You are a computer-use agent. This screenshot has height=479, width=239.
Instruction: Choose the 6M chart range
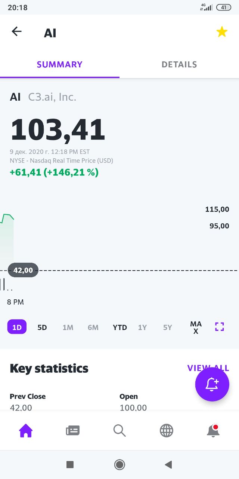[x=93, y=327]
